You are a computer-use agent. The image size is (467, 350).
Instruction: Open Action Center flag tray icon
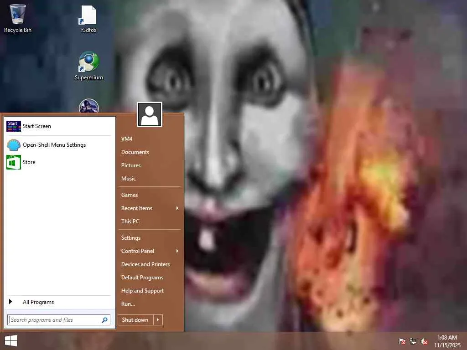coord(402,341)
